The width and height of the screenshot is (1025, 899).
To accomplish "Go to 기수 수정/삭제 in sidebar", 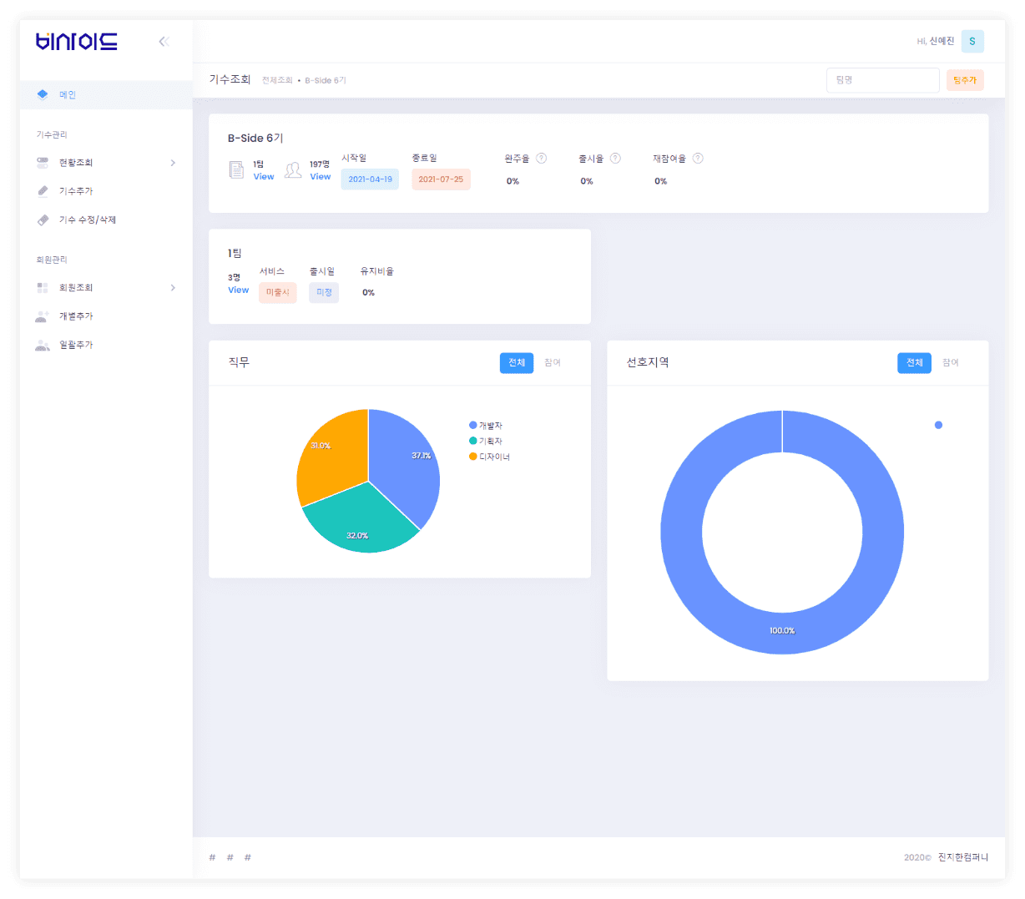I will (87, 220).
